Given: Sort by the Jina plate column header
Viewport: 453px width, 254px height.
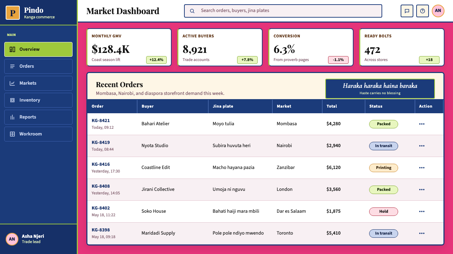Looking at the screenshot, I should click(240, 106).
